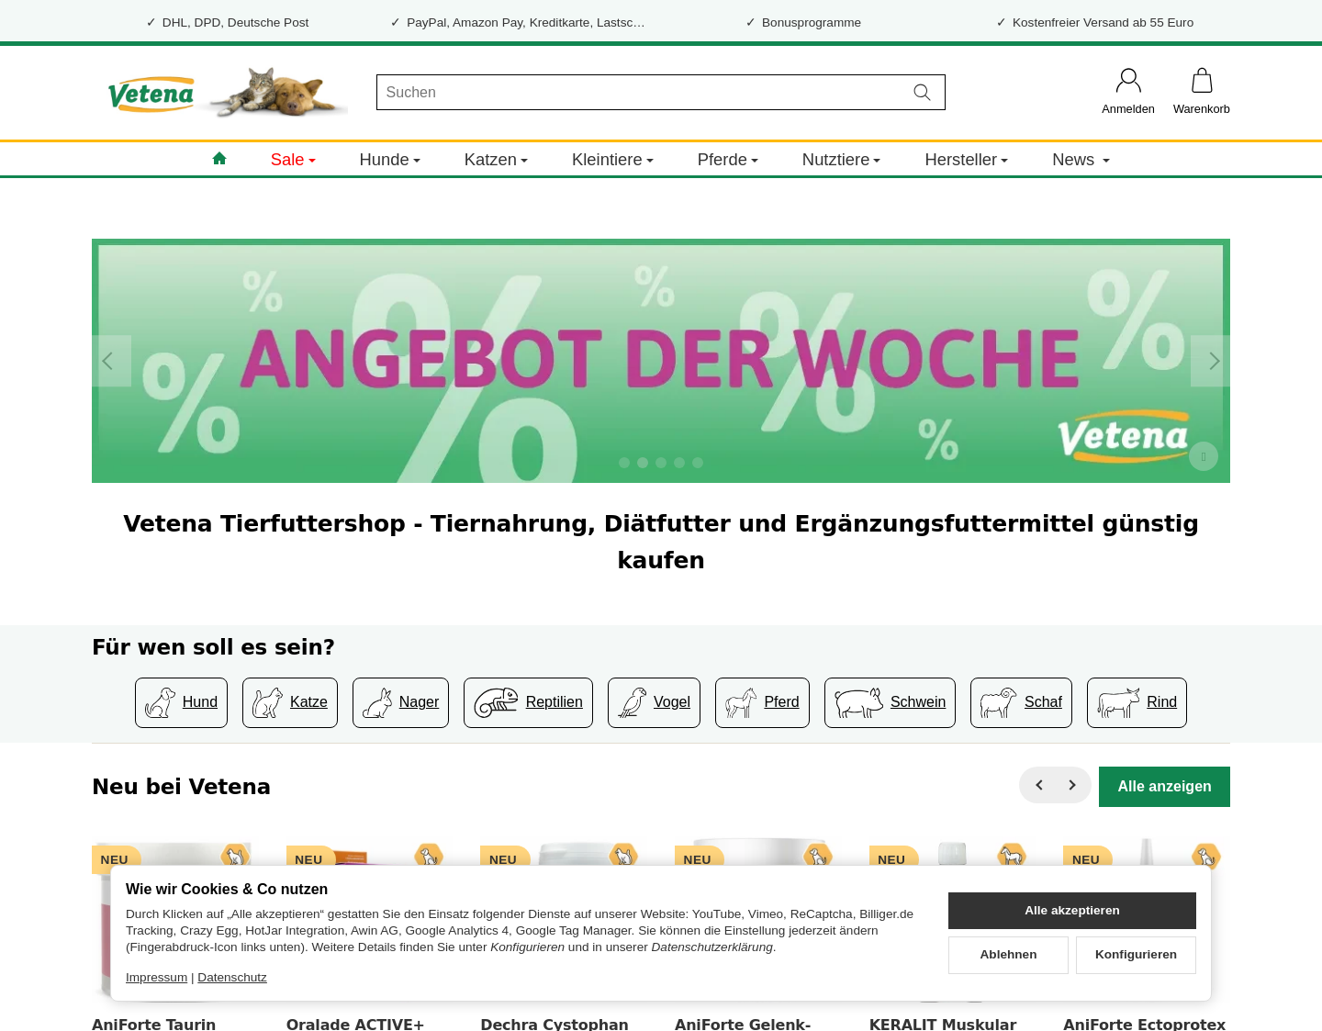Select third banner slide dot
This screenshot has height=1031, width=1322.
[661, 463]
